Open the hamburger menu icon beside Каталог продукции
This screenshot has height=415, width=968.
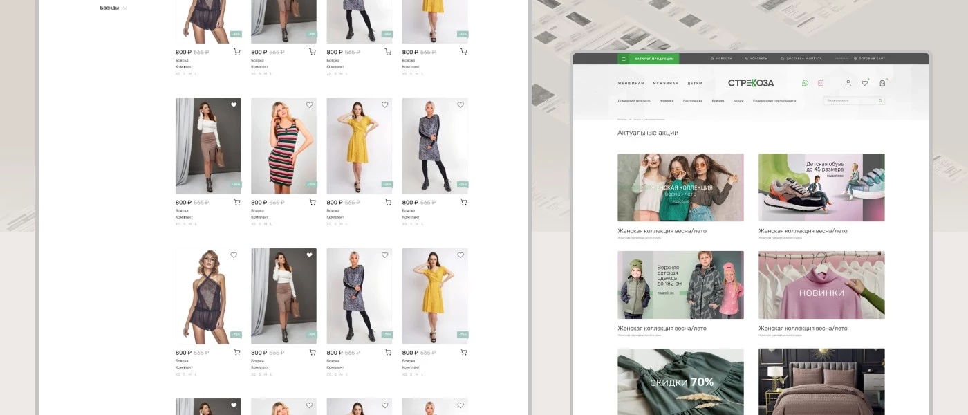tap(623, 59)
